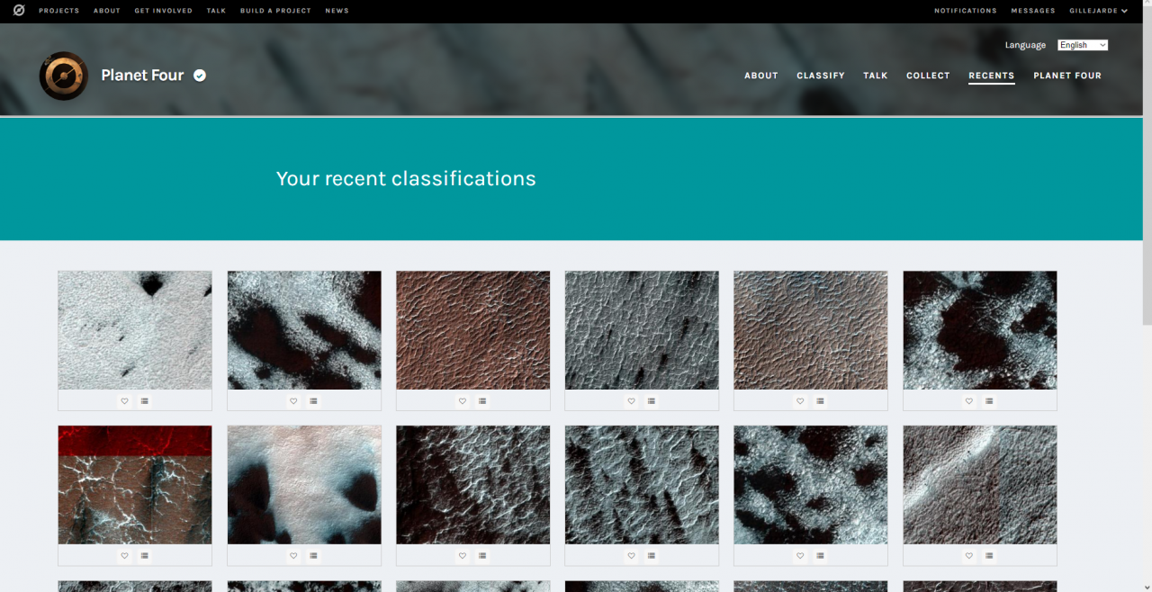
Task: Favorite the white icy image with black diamond spot
Action: click(x=124, y=401)
